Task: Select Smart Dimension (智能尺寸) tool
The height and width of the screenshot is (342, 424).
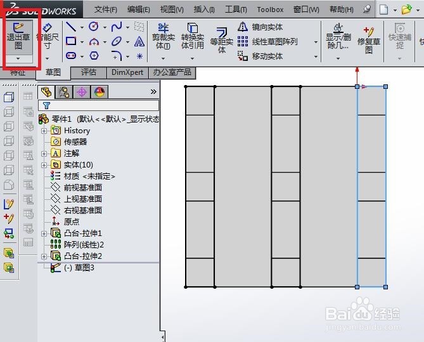Action: pyautogui.click(x=48, y=37)
